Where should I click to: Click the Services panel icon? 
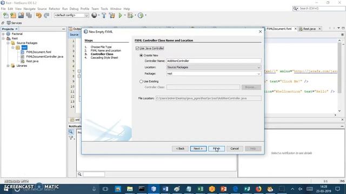tap(9, 23)
